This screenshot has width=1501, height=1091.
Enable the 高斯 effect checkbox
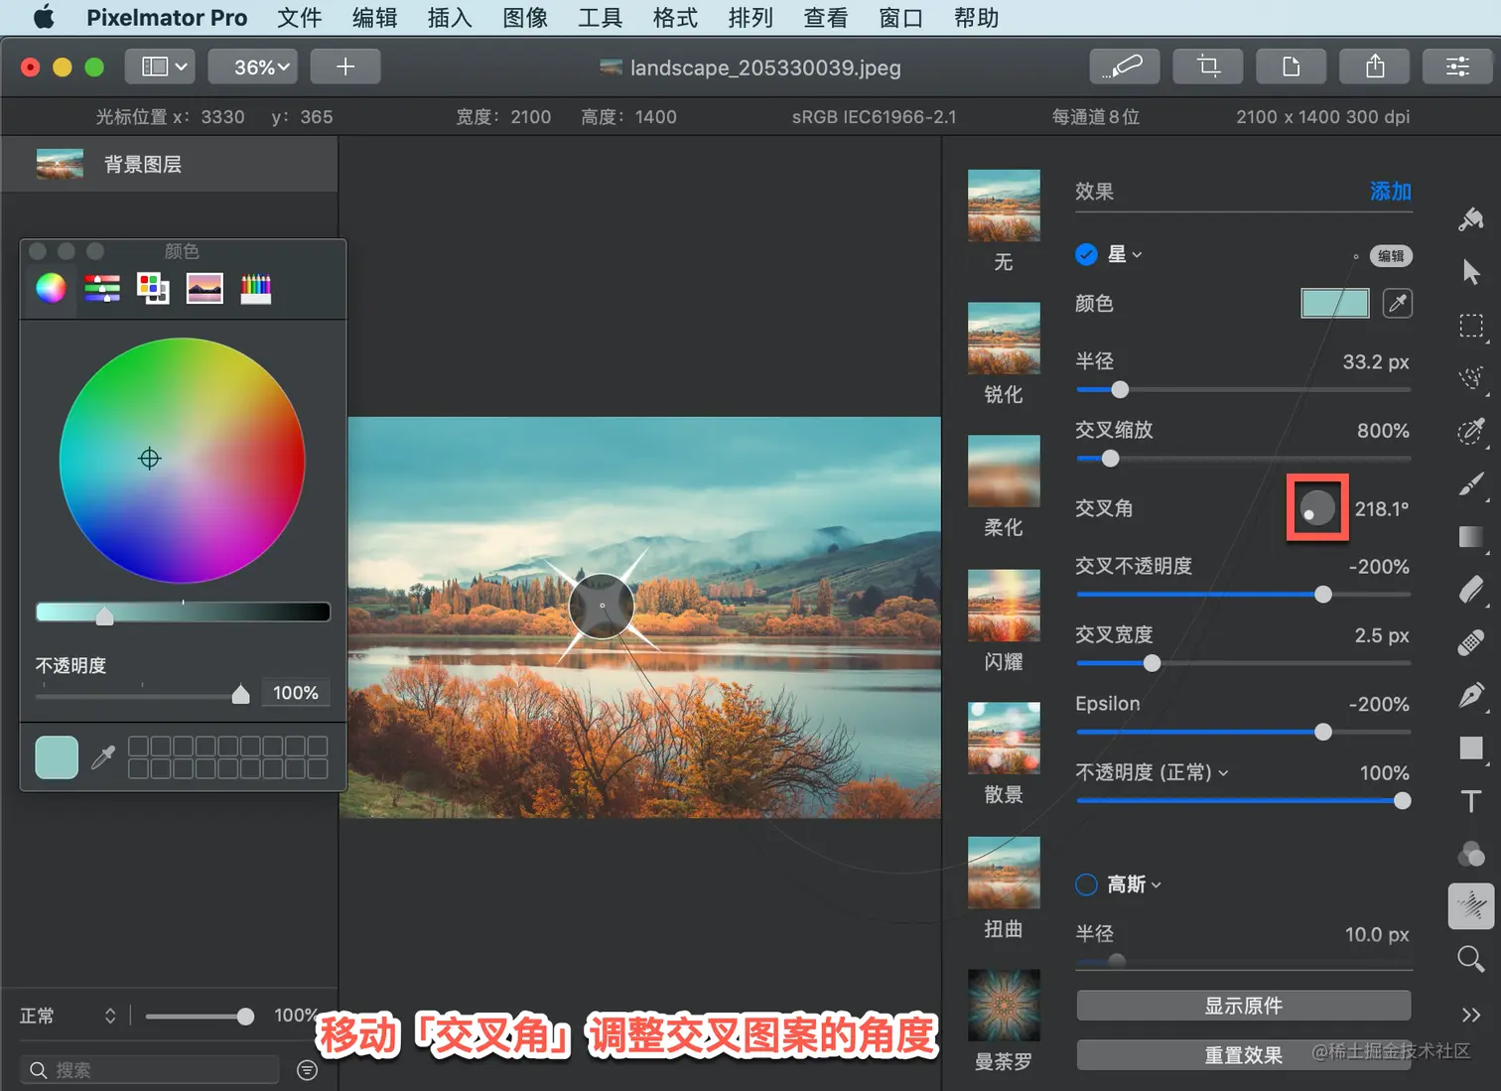click(x=1086, y=885)
